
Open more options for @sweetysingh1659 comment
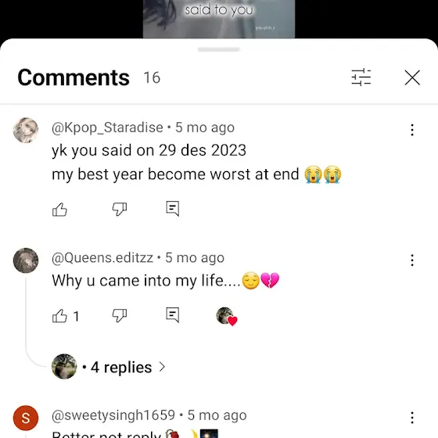click(x=412, y=418)
